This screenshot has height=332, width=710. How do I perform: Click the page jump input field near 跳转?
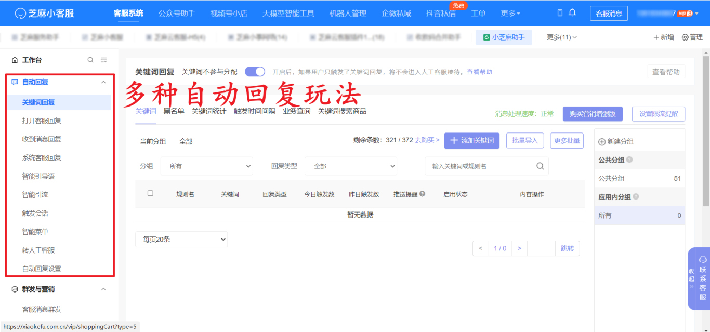(x=542, y=248)
